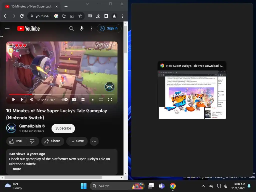Close the YouTube browser tab
256x192 pixels.
click(x=56, y=6)
